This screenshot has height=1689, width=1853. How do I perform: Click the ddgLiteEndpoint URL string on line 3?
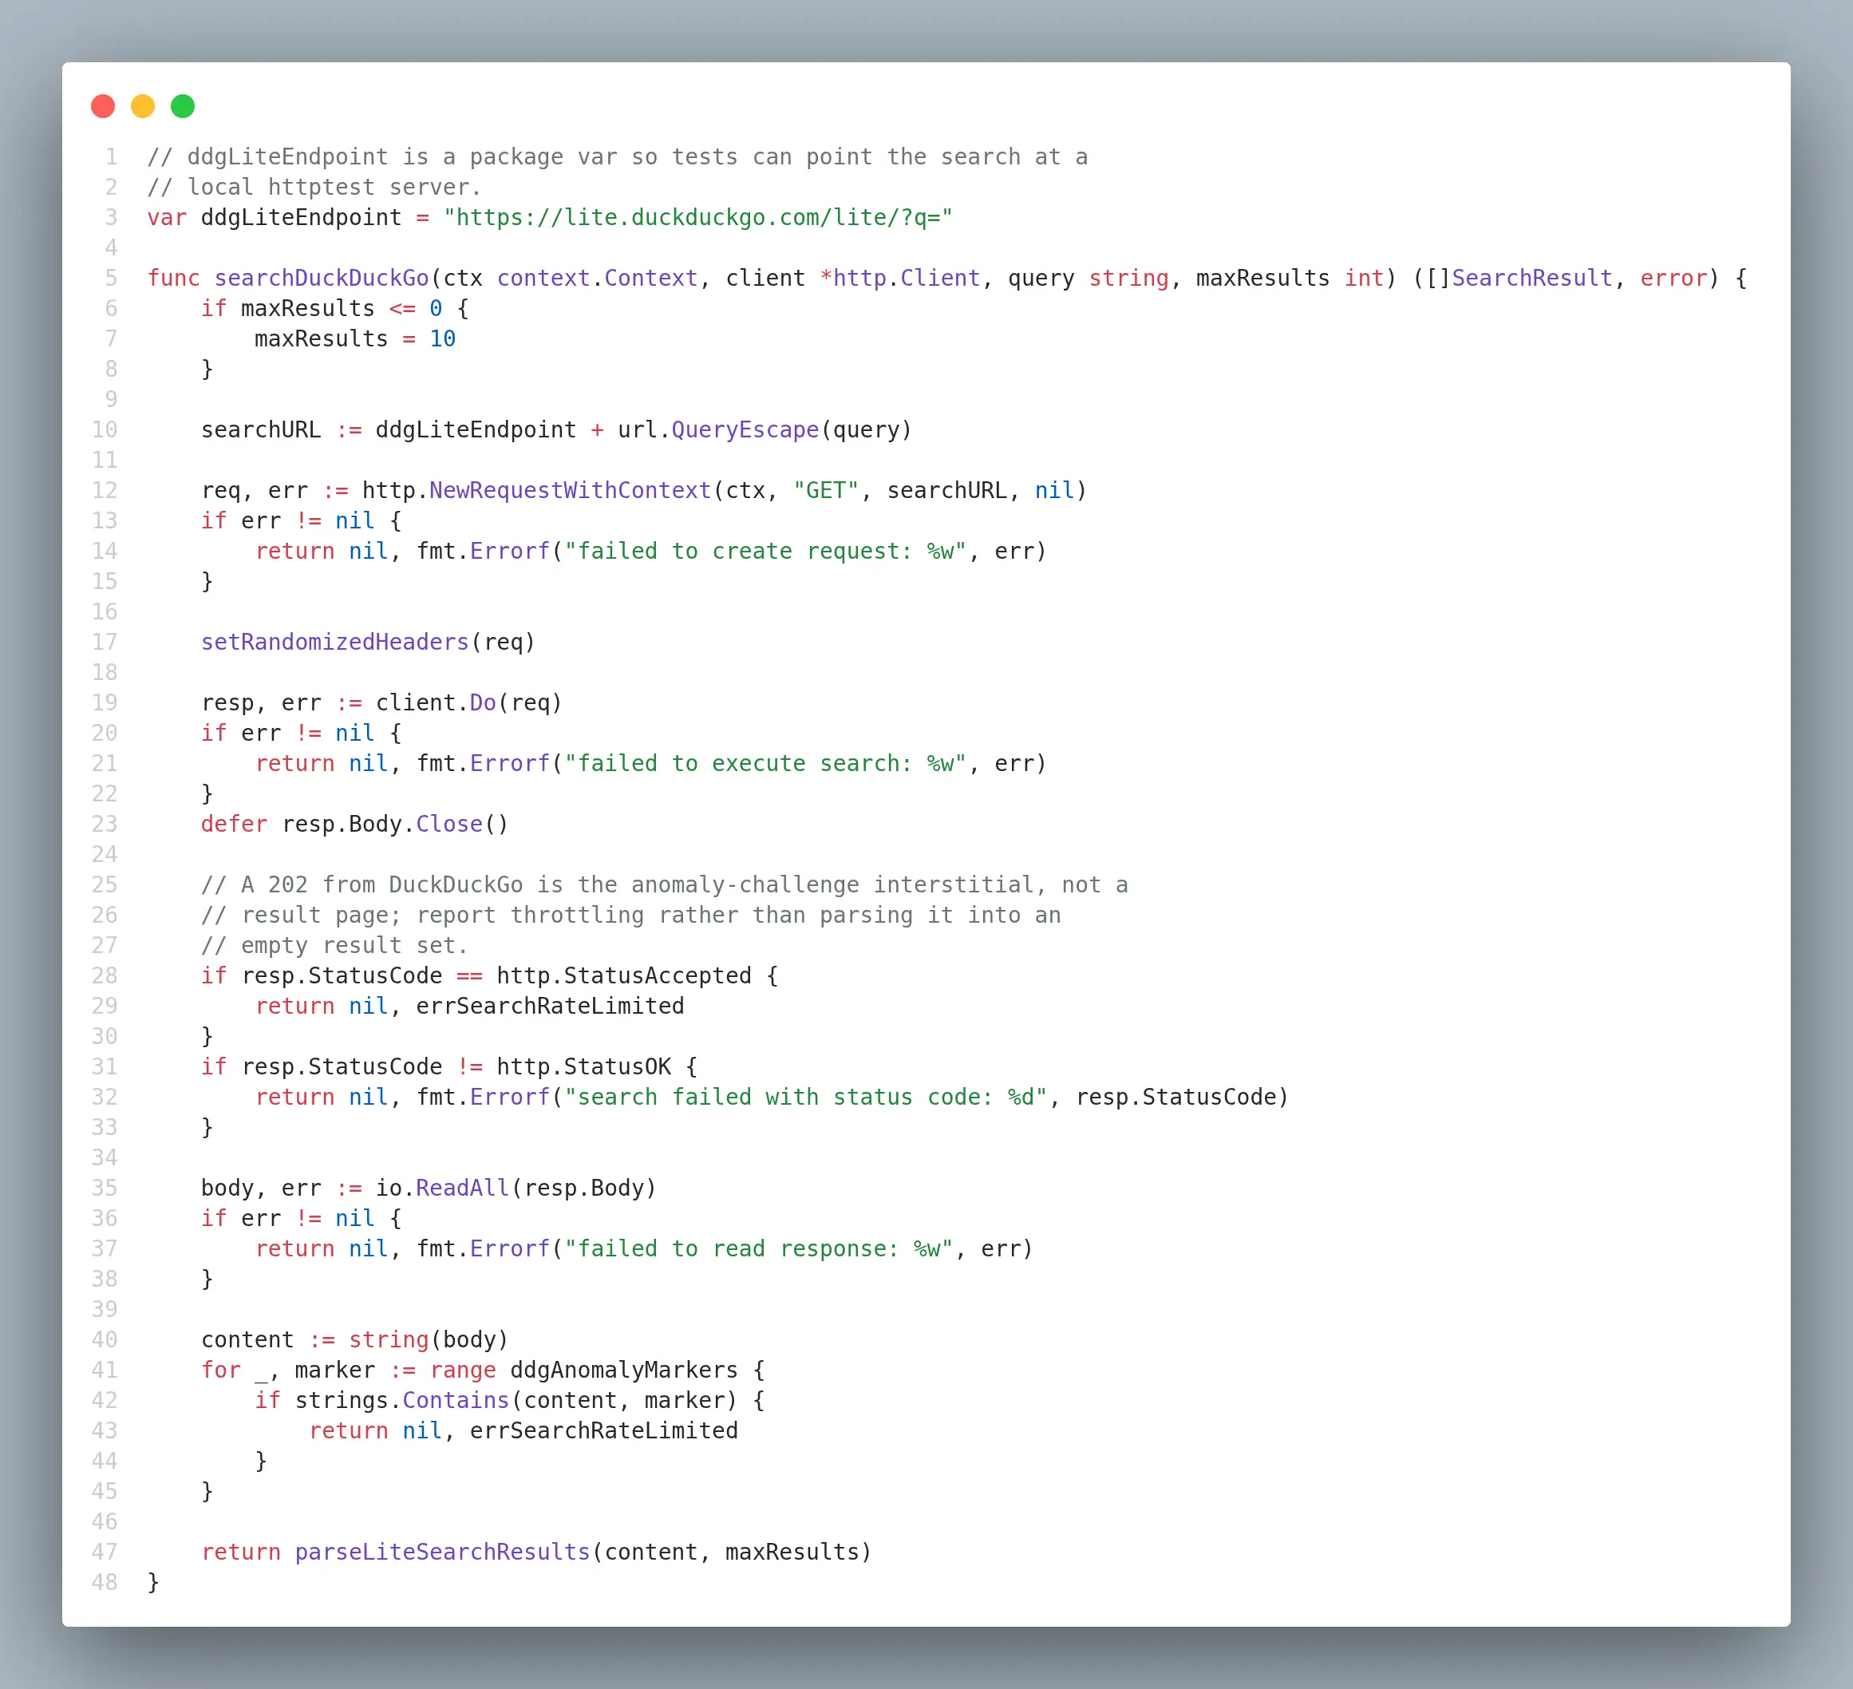[x=697, y=218]
